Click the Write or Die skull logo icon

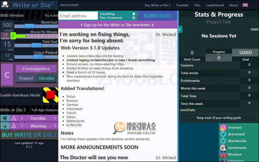[5, 5]
